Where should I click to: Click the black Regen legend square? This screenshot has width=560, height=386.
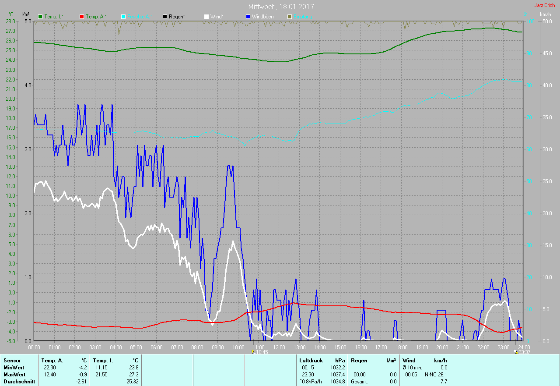(x=165, y=17)
